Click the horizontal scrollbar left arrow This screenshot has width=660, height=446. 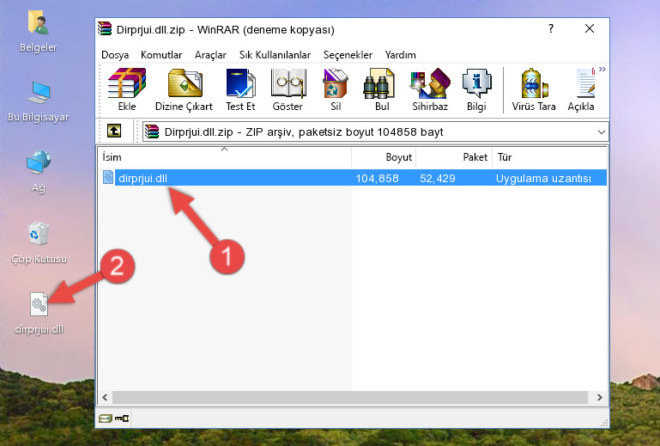(106, 397)
